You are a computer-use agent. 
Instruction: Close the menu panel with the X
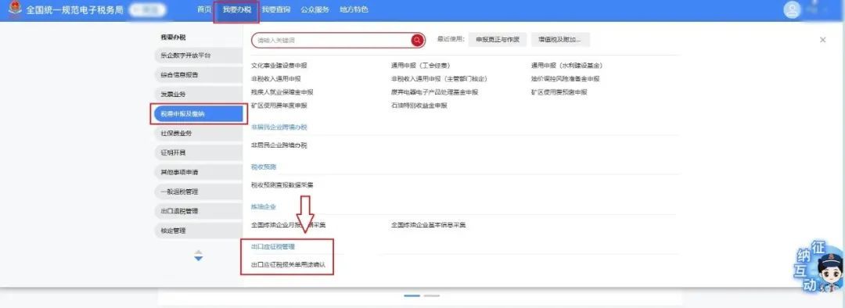[x=822, y=40]
